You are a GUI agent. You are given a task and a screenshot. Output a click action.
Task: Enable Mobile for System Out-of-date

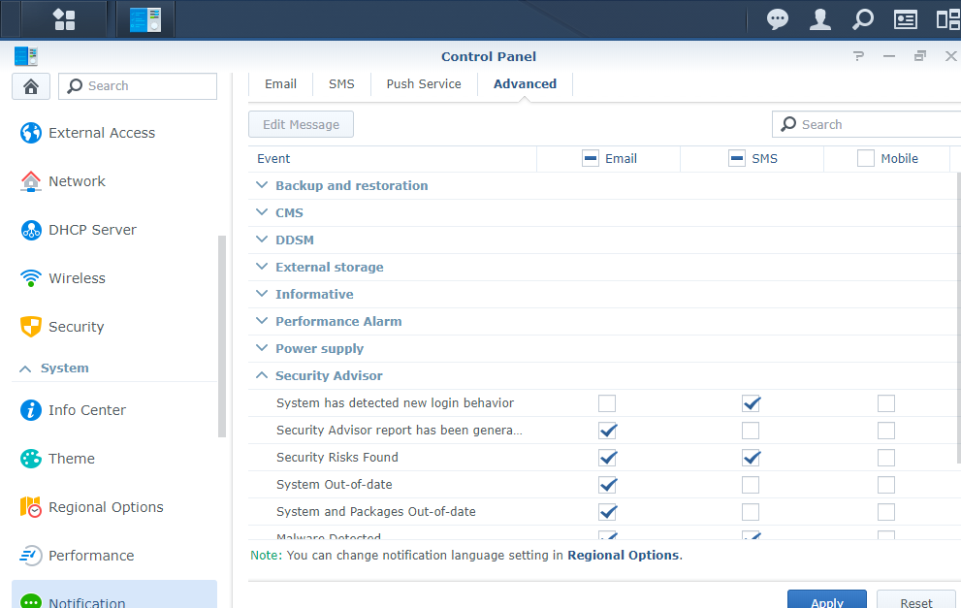point(886,485)
